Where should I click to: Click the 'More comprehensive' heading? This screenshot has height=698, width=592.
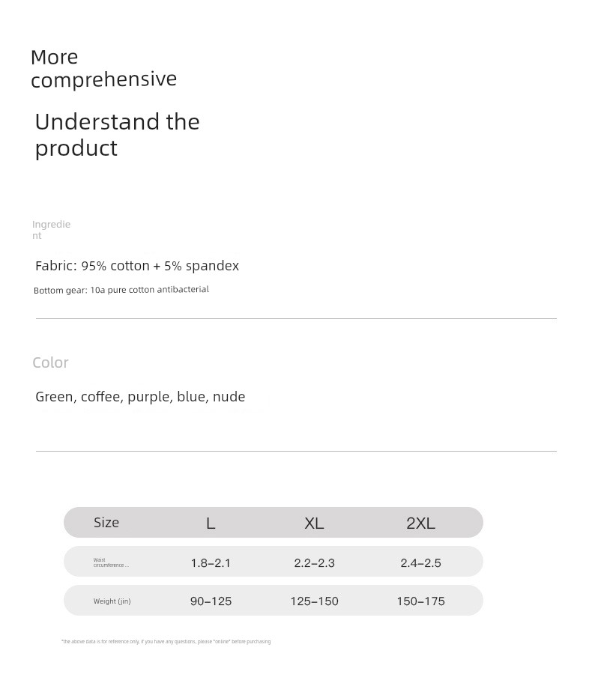[x=104, y=68]
